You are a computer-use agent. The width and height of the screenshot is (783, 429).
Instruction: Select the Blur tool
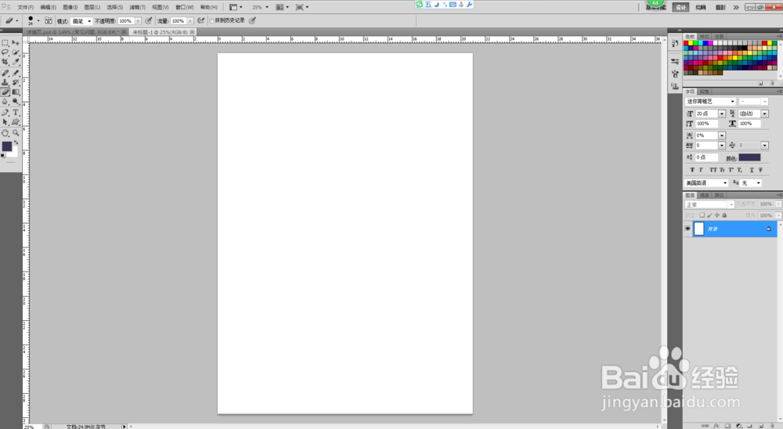(x=5, y=102)
